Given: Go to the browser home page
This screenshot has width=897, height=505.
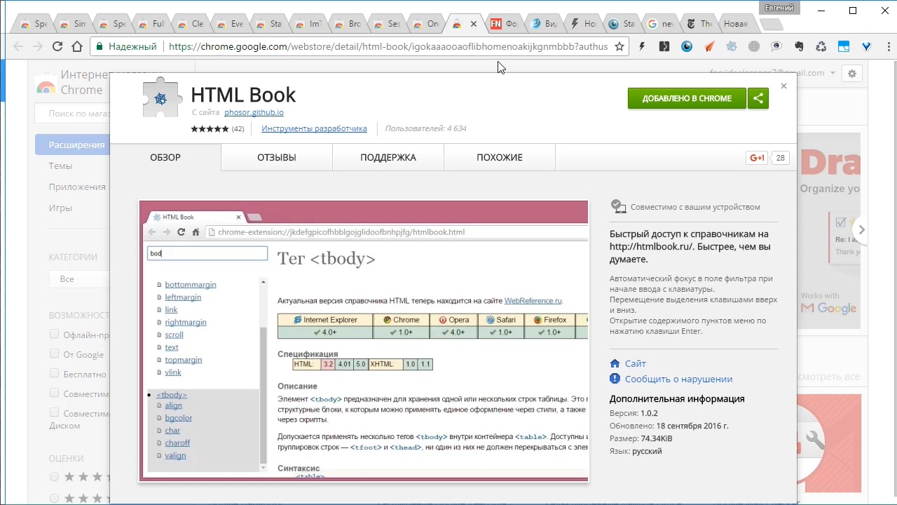Looking at the screenshot, I should 77,46.
